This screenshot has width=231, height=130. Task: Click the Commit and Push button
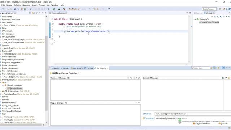(x=202, y=123)
